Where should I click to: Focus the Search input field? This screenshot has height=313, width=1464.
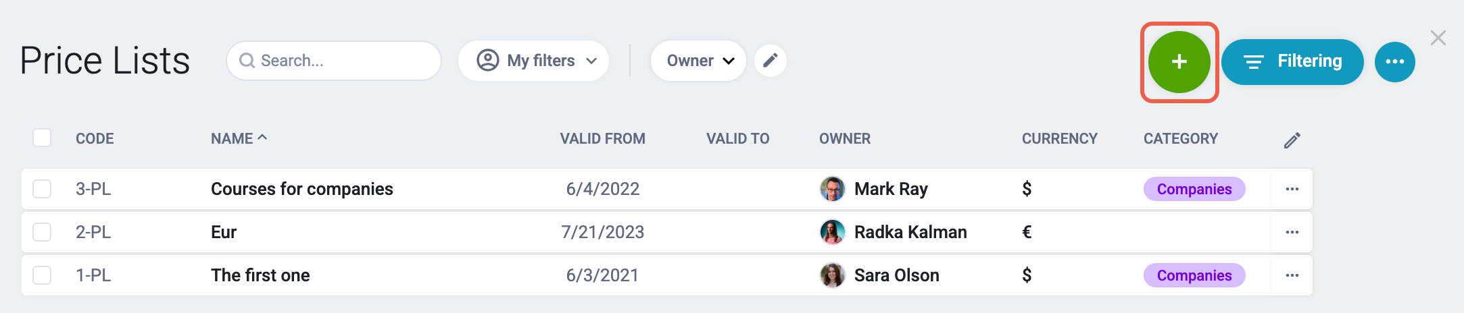pyautogui.click(x=334, y=61)
